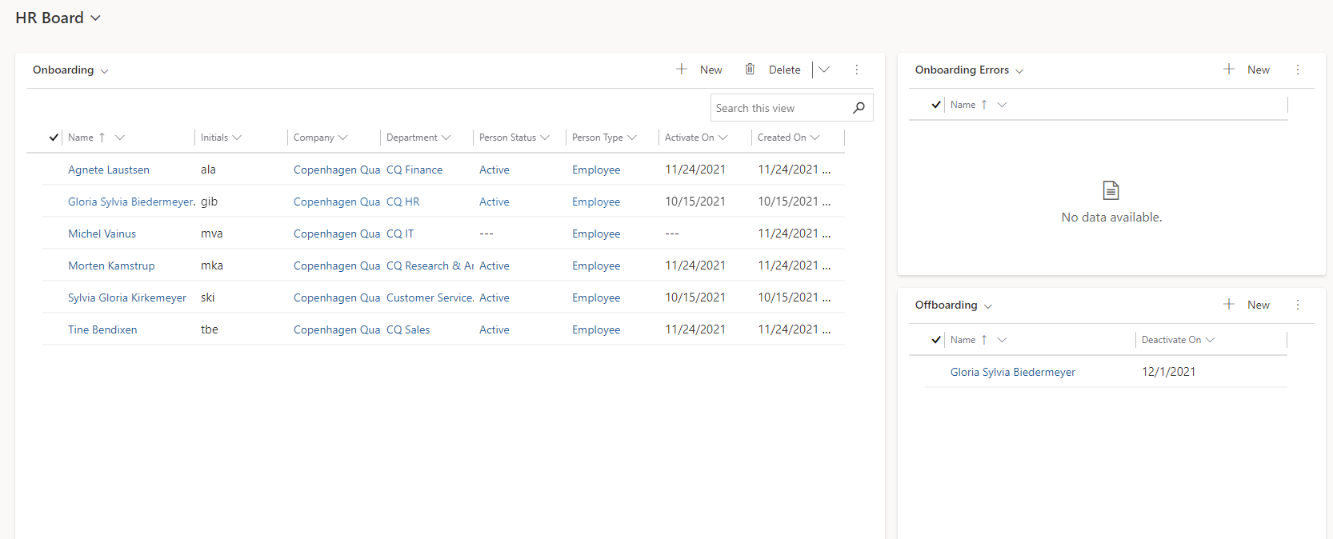
Task: Click the plus icon in Onboarding Errors
Action: click(1229, 70)
